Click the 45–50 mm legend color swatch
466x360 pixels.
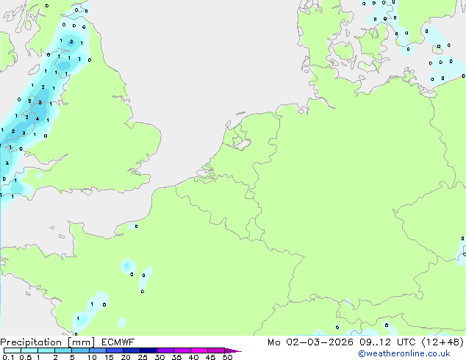point(216,350)
